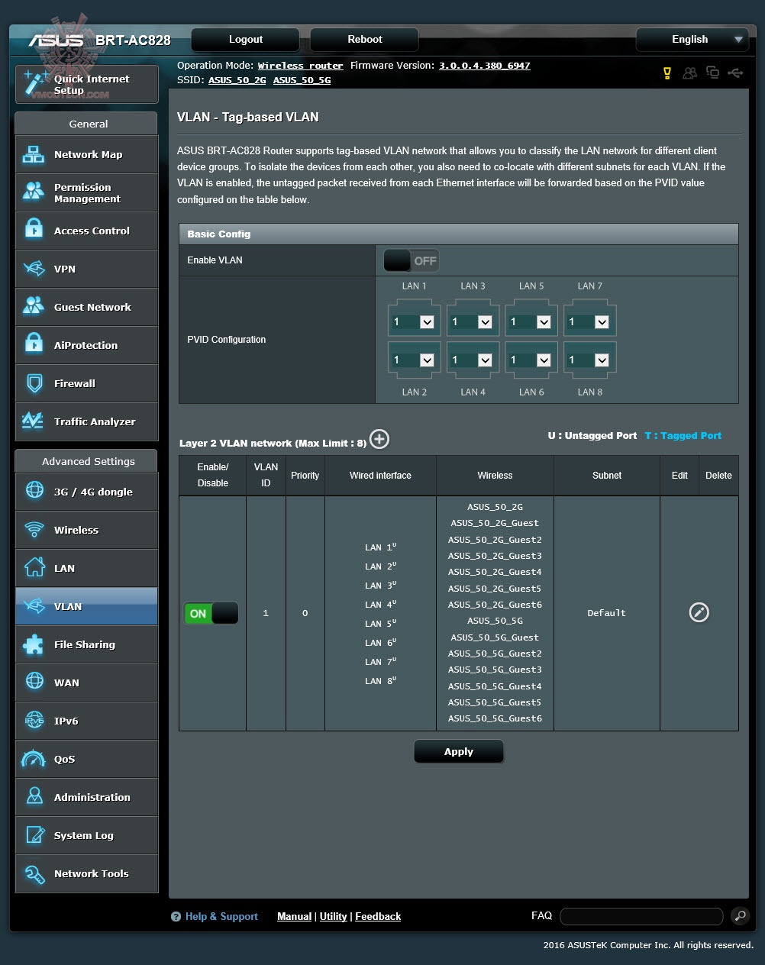Add a new Layer 2 VLAN network

tap(379, 439)
